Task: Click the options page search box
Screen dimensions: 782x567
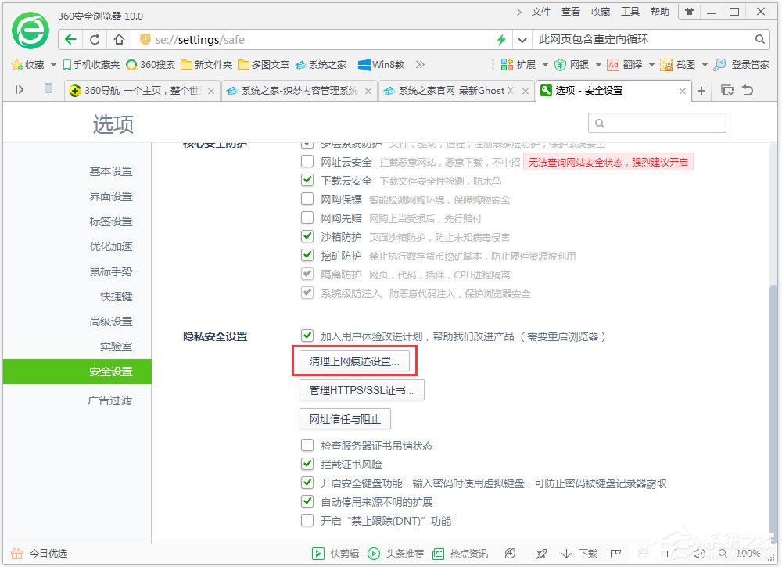Action: click(657, 123)
